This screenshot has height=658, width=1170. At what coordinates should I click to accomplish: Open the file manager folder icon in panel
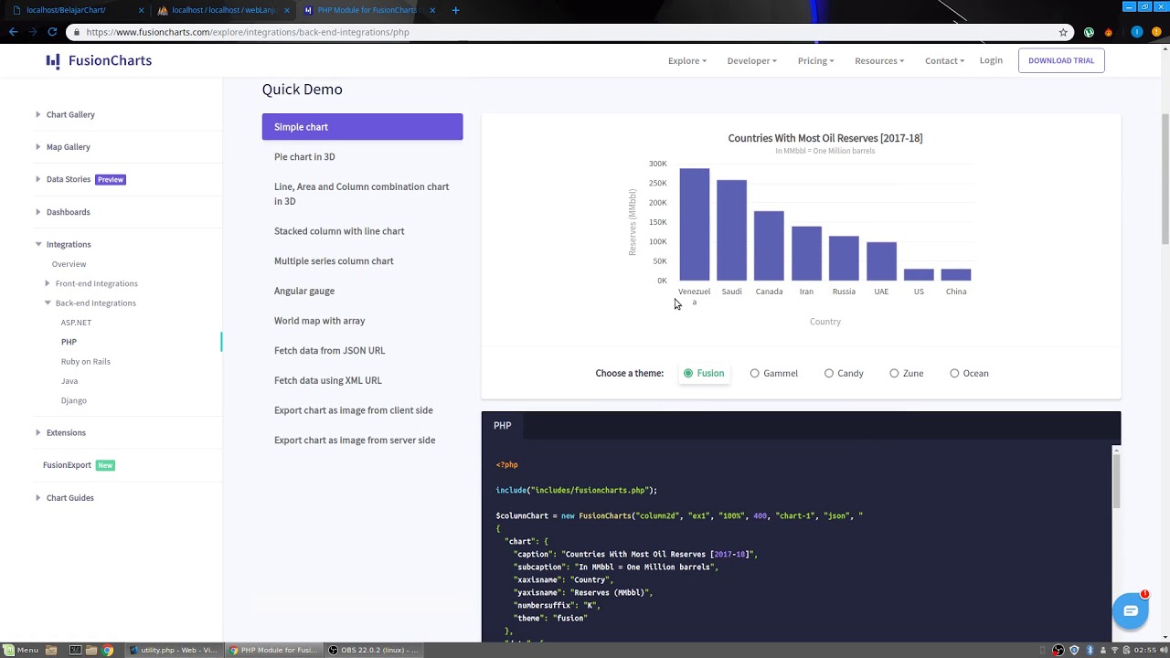tap(91, 650)
